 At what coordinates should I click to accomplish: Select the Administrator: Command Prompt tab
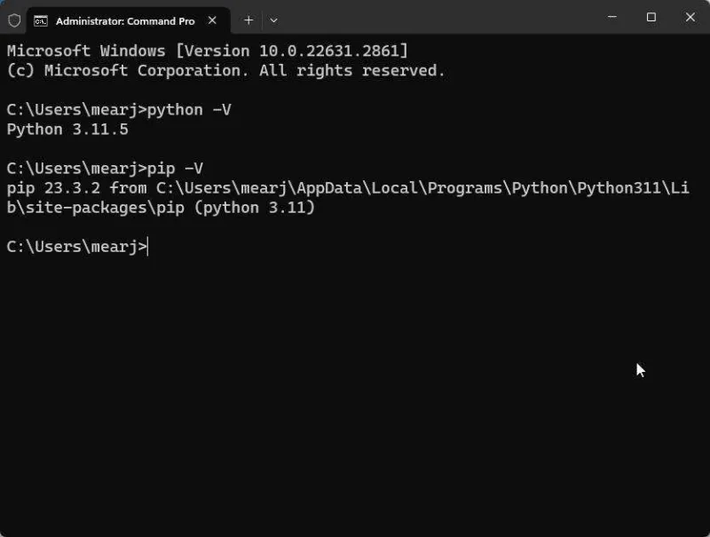point(124,20)
